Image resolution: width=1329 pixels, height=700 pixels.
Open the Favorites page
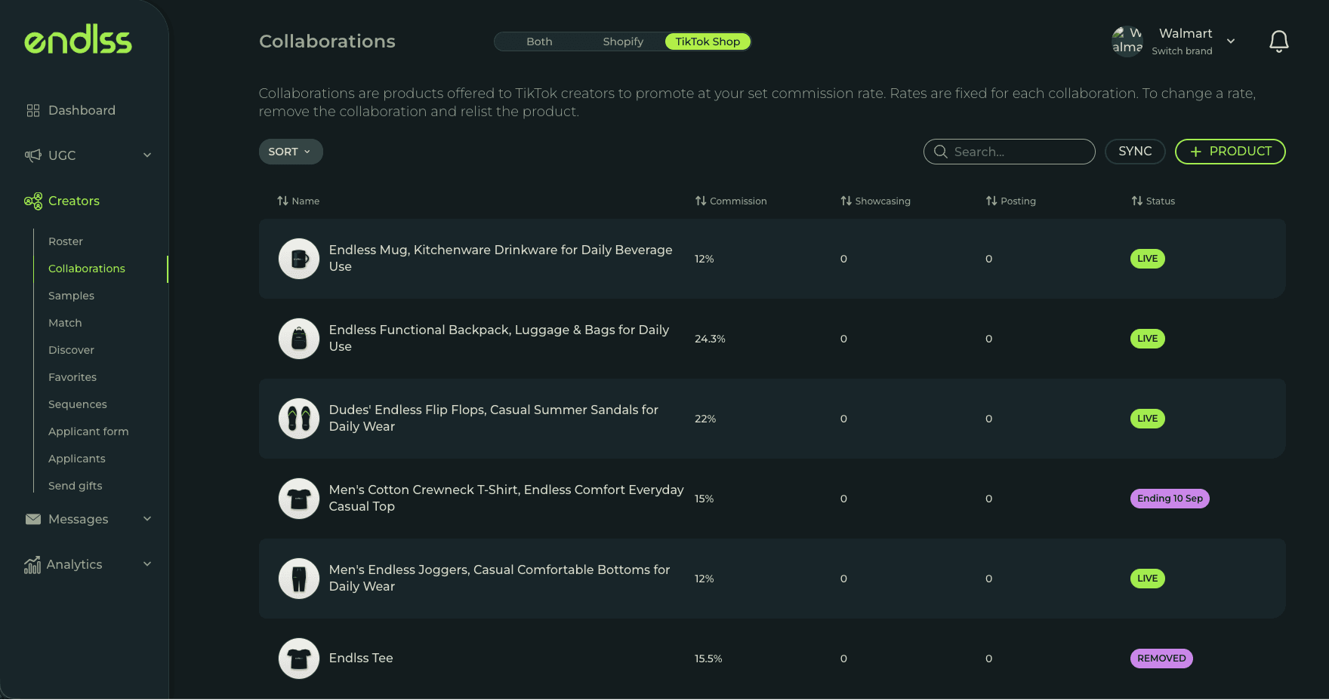pos(72,377)
